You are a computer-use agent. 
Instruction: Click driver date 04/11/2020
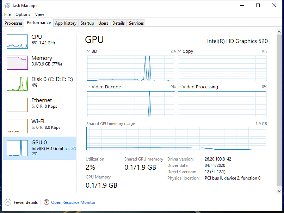pos(215,165)
